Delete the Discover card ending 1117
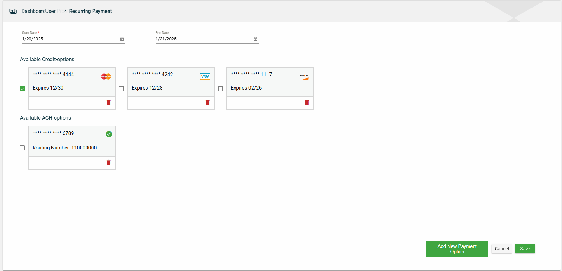This screenshot has width=562, height=271. pos(307,102)
